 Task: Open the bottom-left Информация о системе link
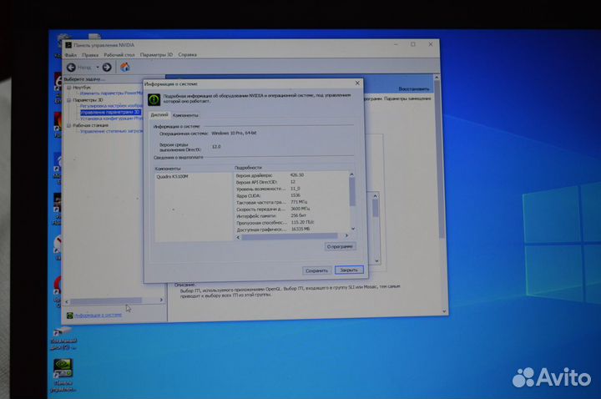(98, 315)
